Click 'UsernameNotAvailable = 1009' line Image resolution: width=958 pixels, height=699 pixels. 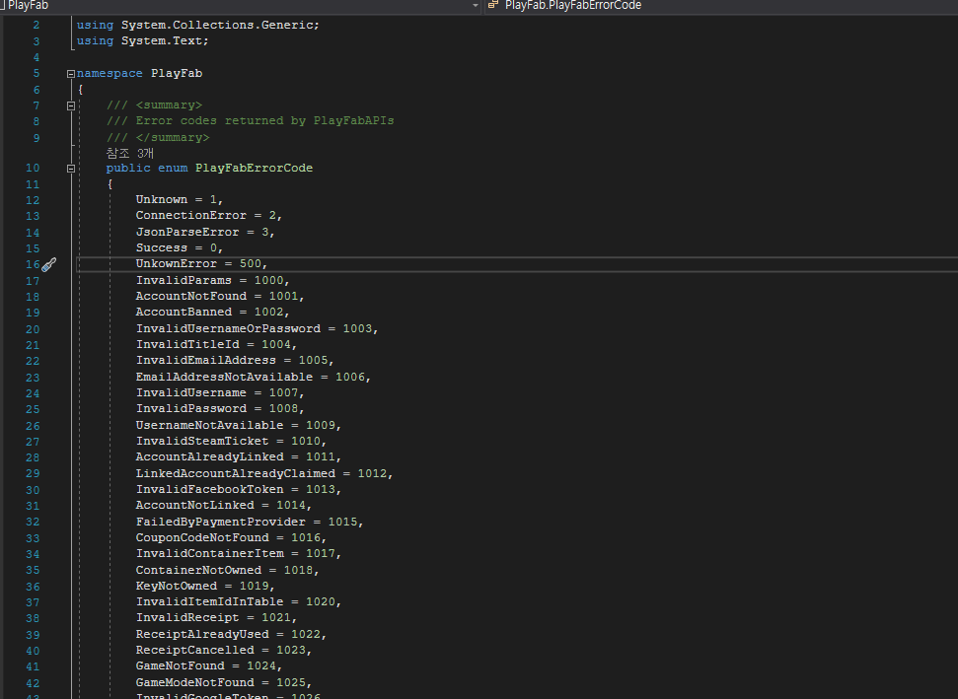click(x=239, y=425)
